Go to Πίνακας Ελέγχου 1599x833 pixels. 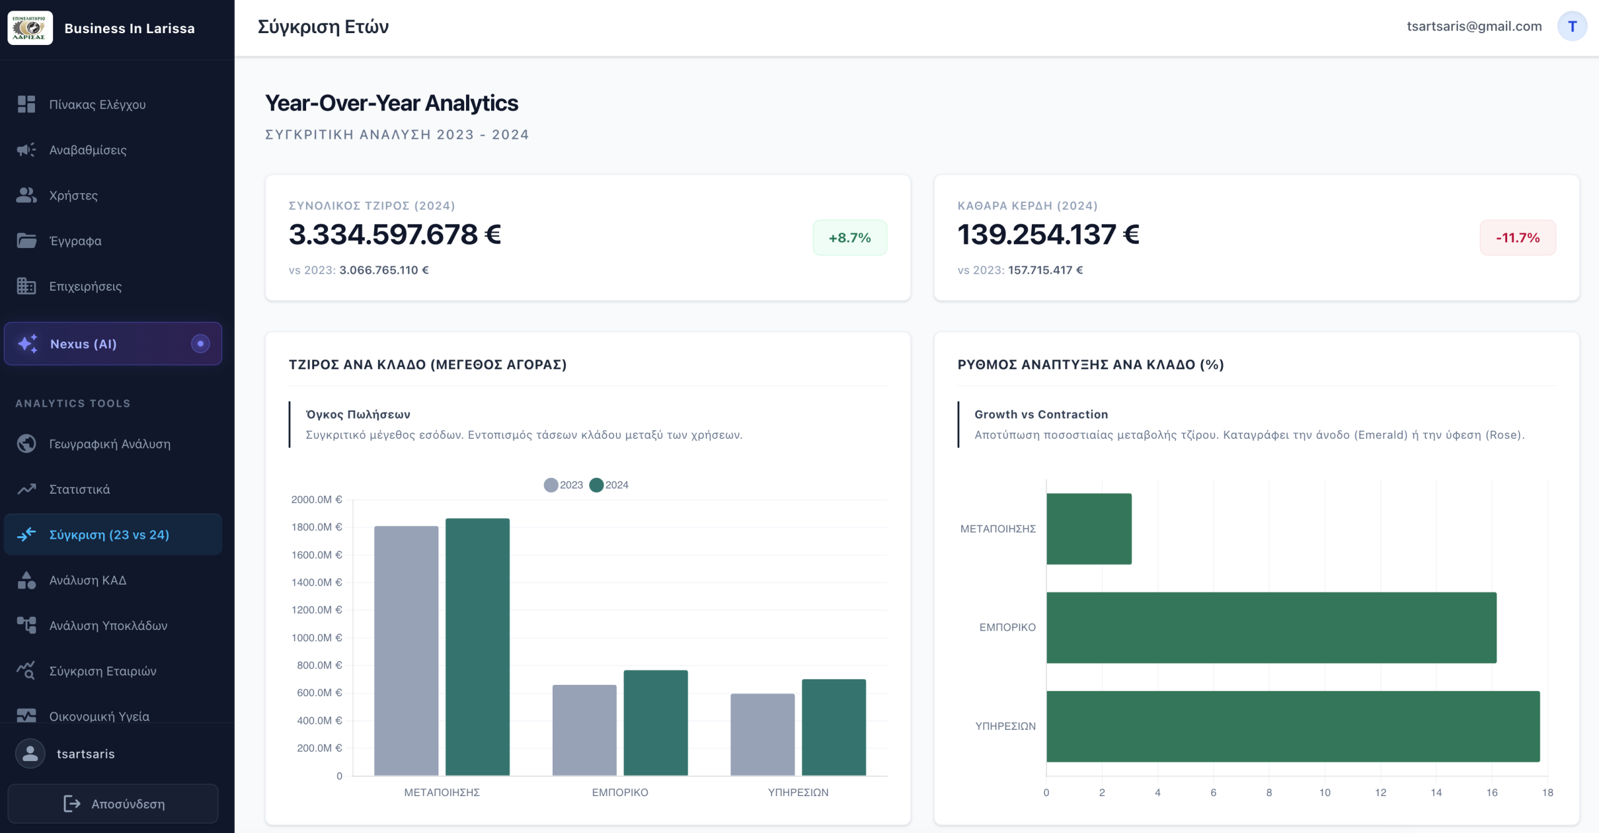tap(112, 104)
